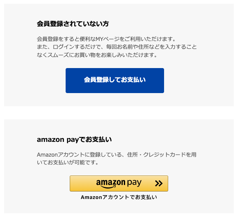Screen dimensions: 242x221
Task: Click empty gray area beside the blue button
Action: [198, 80]
